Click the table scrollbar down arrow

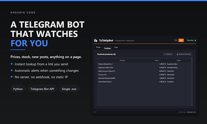point(192,105)
